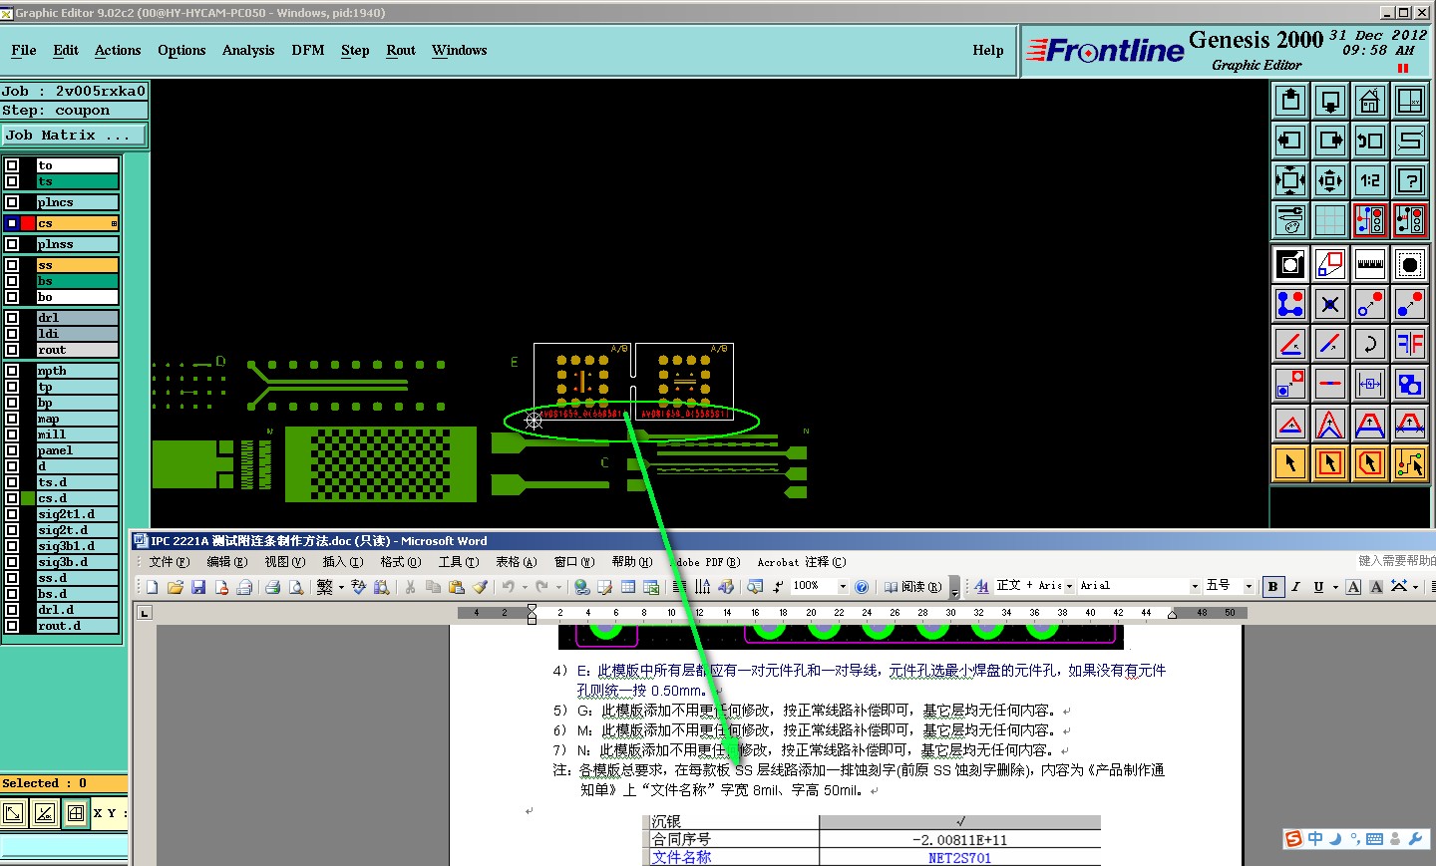The image size is (1436, 866).
Task: Expand the Undo history dropdown arrow
Action: 525,587
